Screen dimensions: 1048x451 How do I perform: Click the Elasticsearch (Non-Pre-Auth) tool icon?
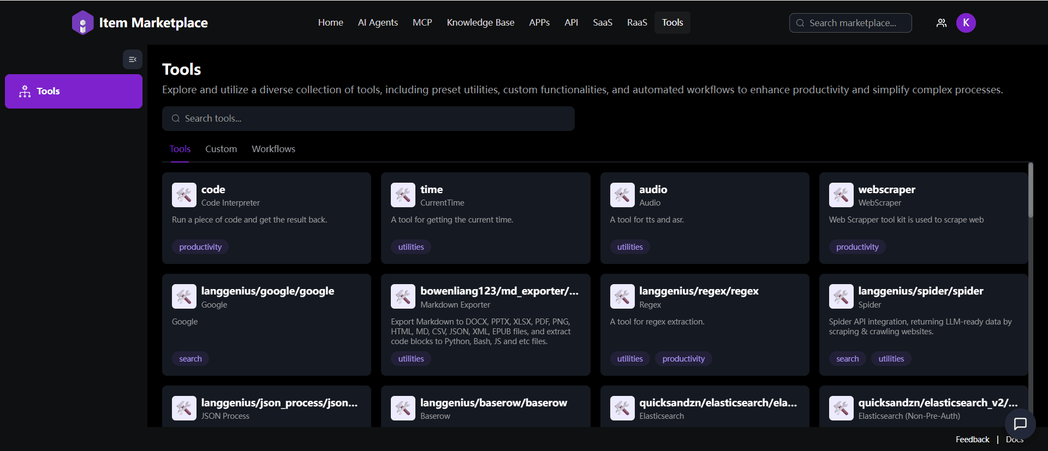click(x=841, y=408)
